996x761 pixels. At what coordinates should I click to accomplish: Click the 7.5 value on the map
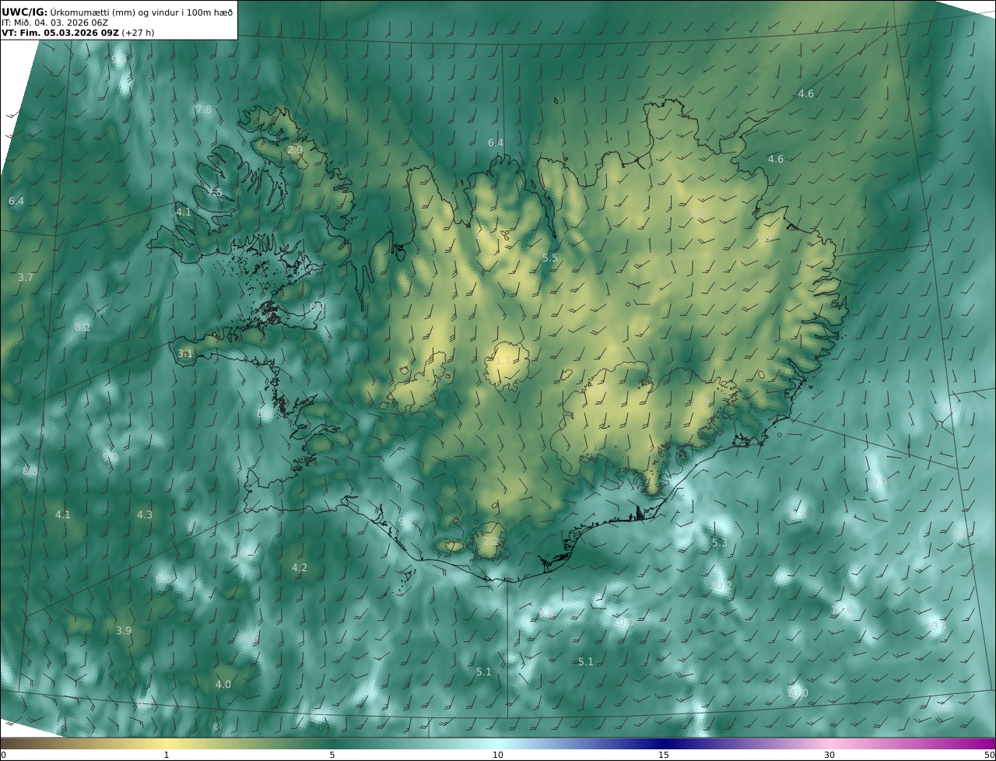(x=215, y=192)
